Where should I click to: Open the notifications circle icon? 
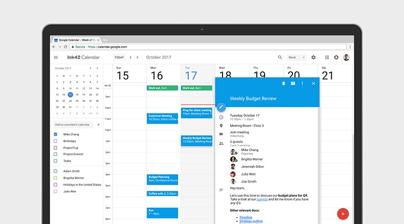[x=336, y=58]
